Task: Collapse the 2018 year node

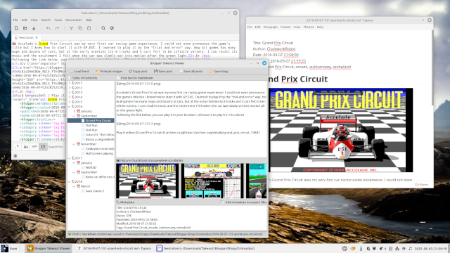Action: click(70, 181)
